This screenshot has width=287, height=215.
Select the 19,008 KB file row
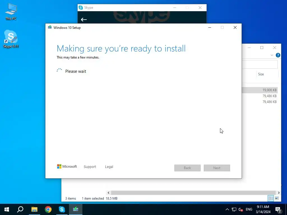coord(260,90)
